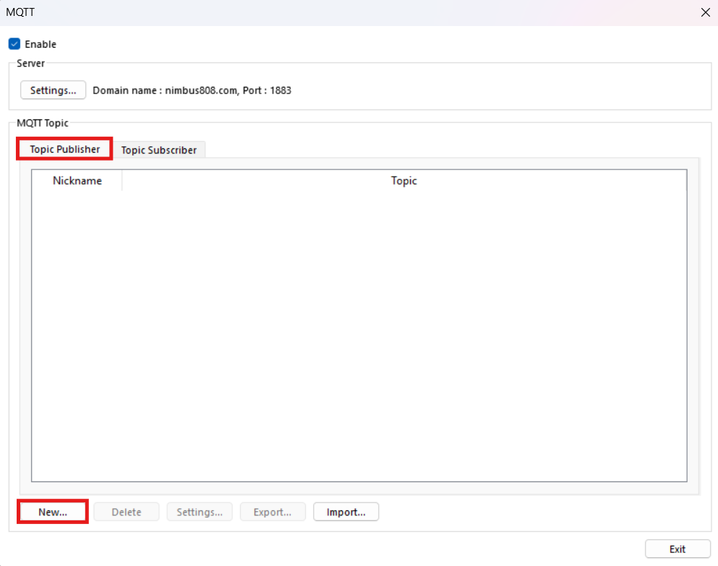The height and width of the screenshot is (566, 718).
Task: Click the Topic column header
Action: click(x=403, y=181)
